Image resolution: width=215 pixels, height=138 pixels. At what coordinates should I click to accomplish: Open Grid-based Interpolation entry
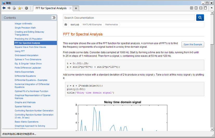coord(27,56)
